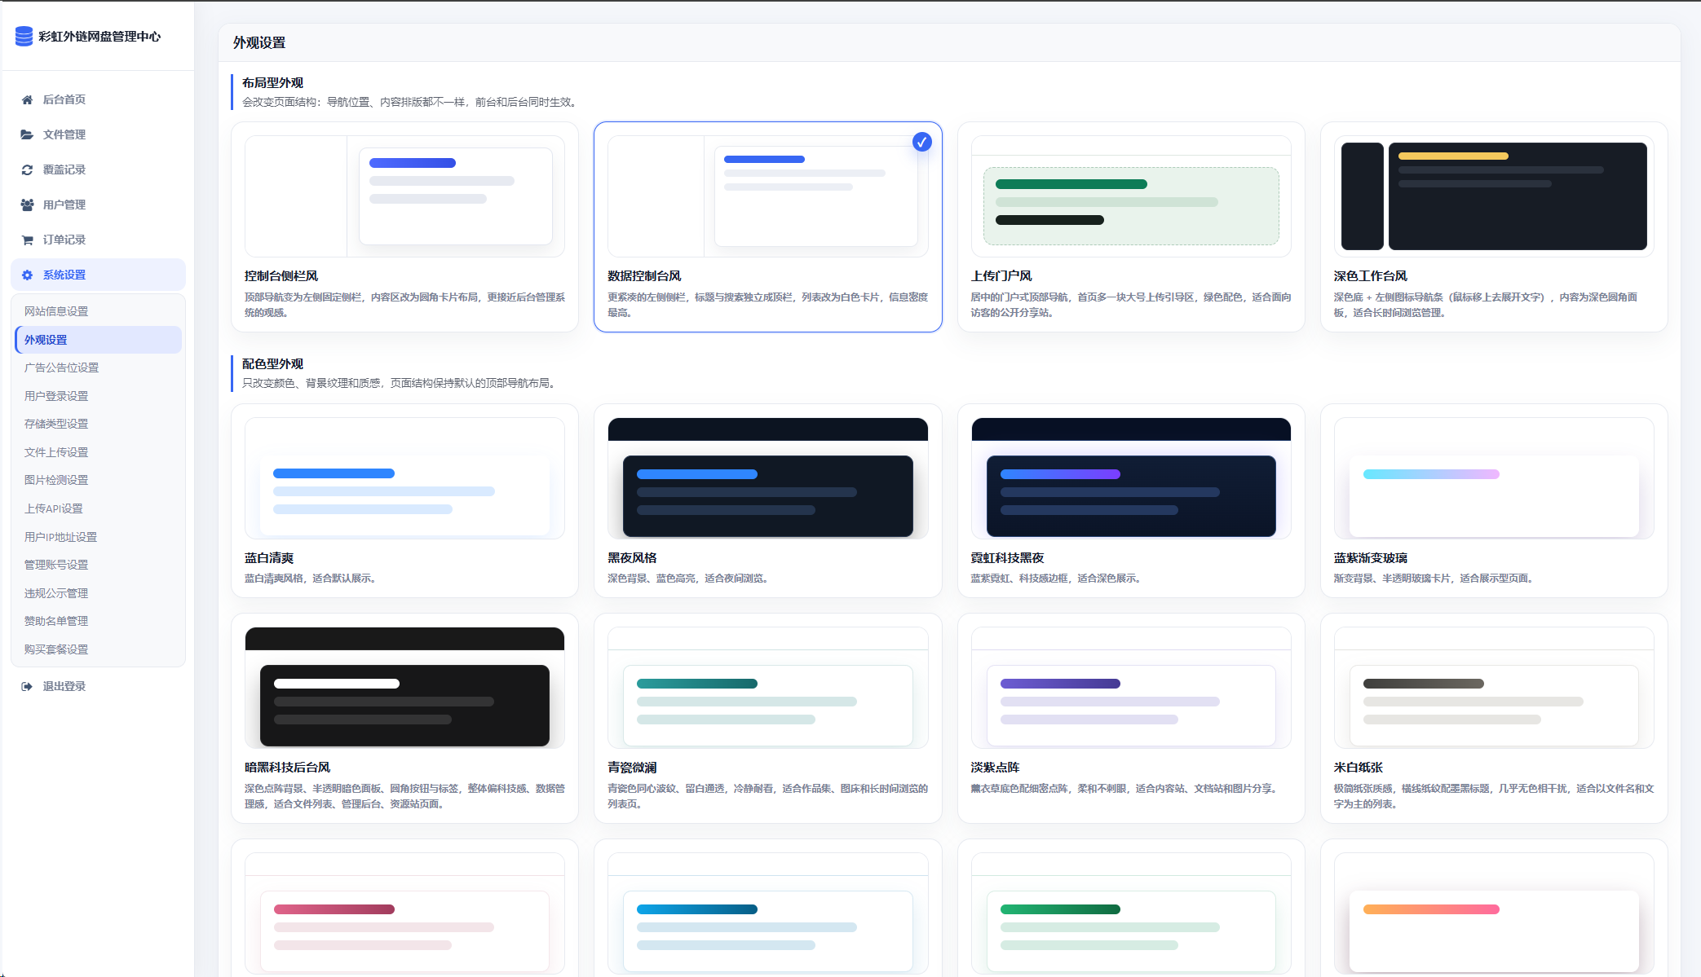Click the cart icon beside 订单记录
1701x977 pixels.
coord(27,240)
